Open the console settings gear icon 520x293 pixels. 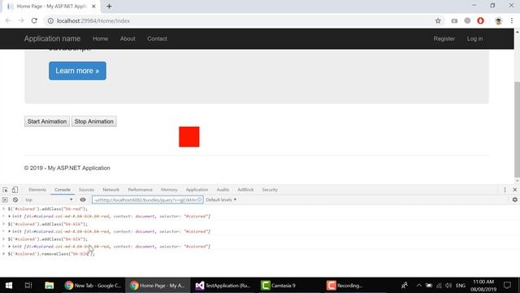tap(514, 199)
